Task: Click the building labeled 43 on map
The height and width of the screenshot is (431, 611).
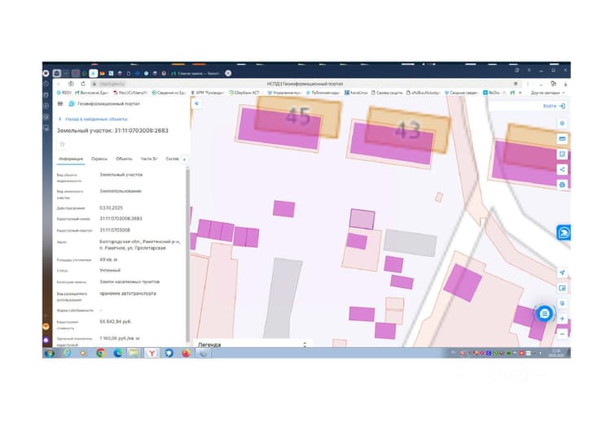Action: click(407, 129)
